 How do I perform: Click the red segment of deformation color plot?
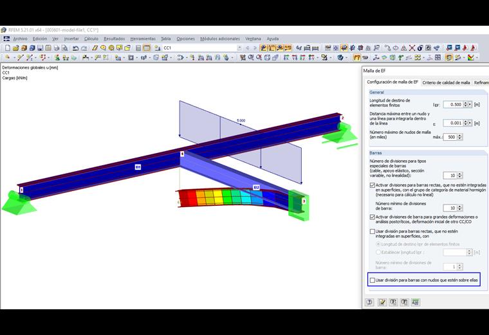click(187, 197)
